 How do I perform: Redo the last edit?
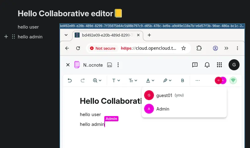pyautogui.click(x=83, y=80)
